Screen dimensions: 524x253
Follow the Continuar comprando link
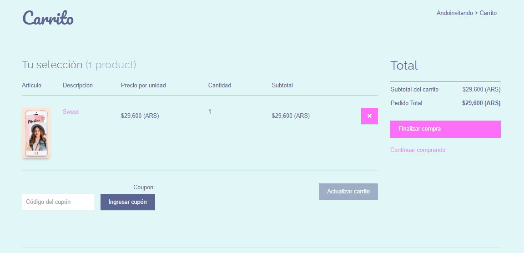coord(418,150)
